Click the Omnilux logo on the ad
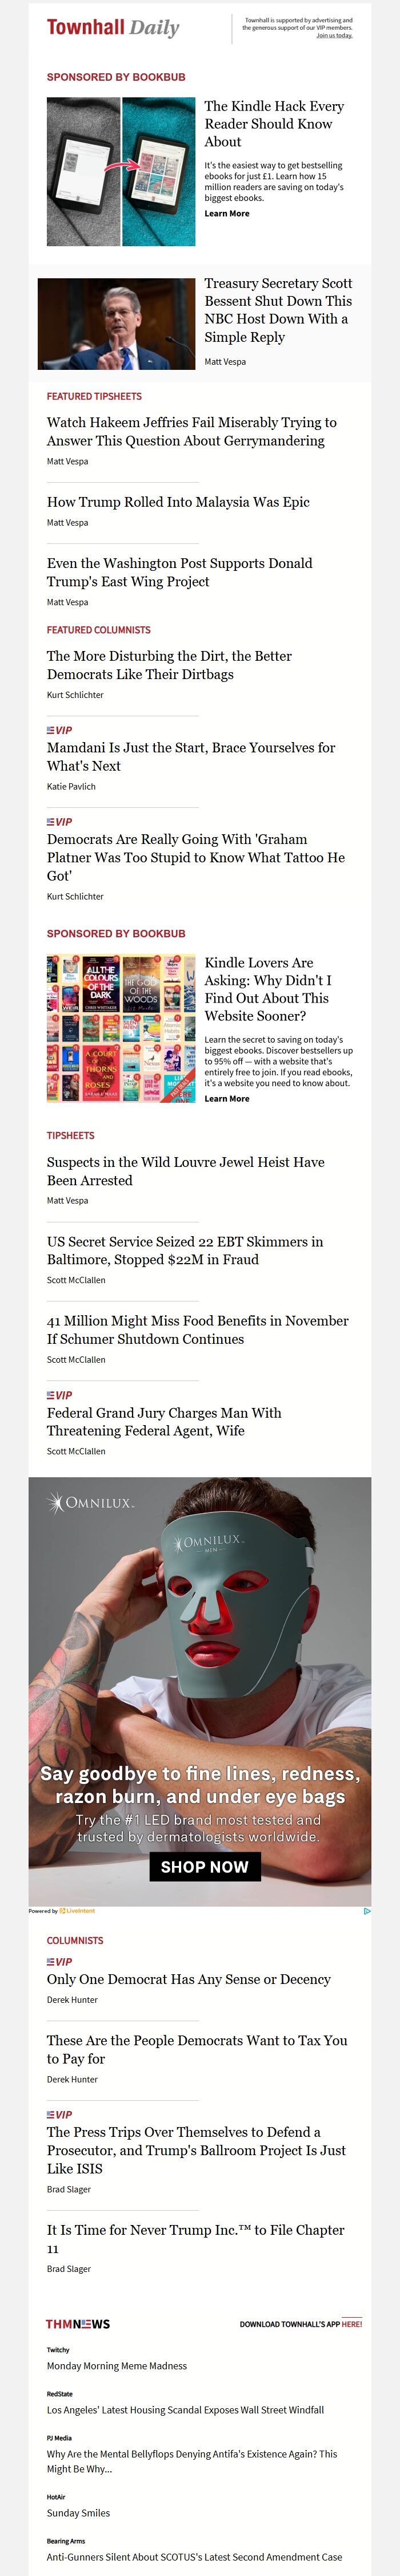 (92, 1502)
